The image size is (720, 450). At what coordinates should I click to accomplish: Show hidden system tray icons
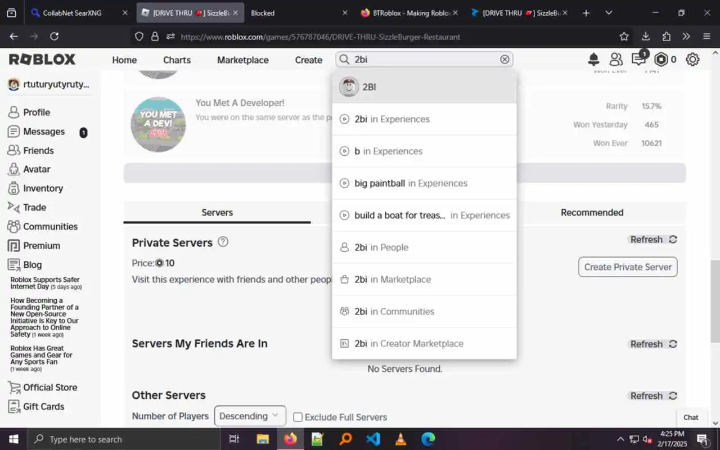(x=620, y=439)
